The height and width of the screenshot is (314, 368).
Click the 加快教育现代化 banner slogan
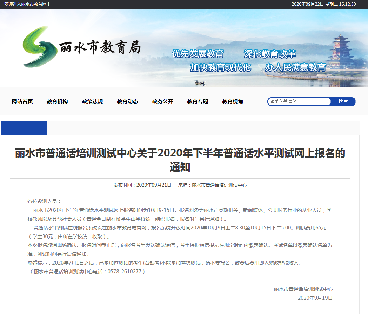(x=220, y=67)
